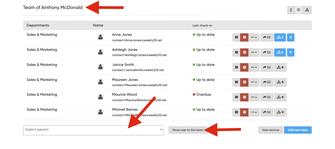
Task: Pause Mitchell Barnes with the pause icon
Action: coord(236,112)
